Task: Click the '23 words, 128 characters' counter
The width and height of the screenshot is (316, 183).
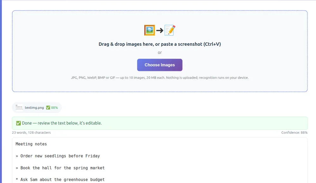Action: pos(31,133)
